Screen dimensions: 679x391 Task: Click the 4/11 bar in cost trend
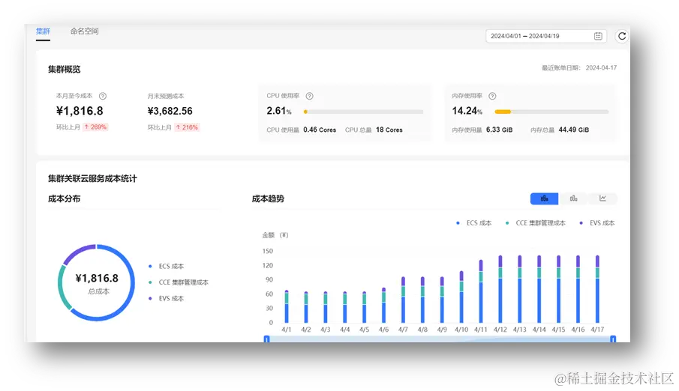tap(481, 291)
